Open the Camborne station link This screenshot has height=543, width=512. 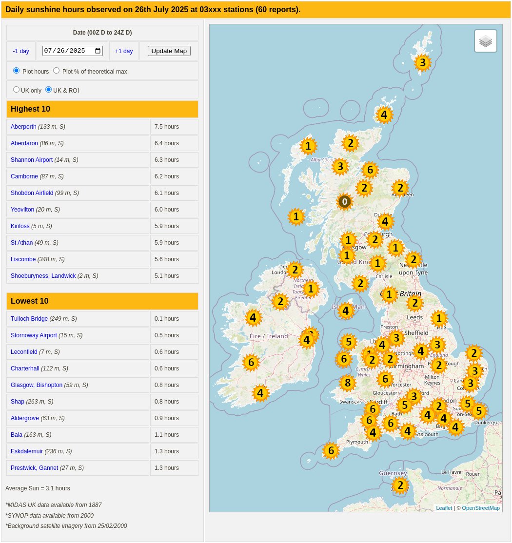point(24,176)
